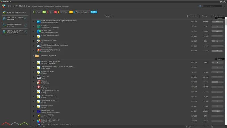Click the Программа column header
This screenshot has height=128, width=227.
(109, 16)
